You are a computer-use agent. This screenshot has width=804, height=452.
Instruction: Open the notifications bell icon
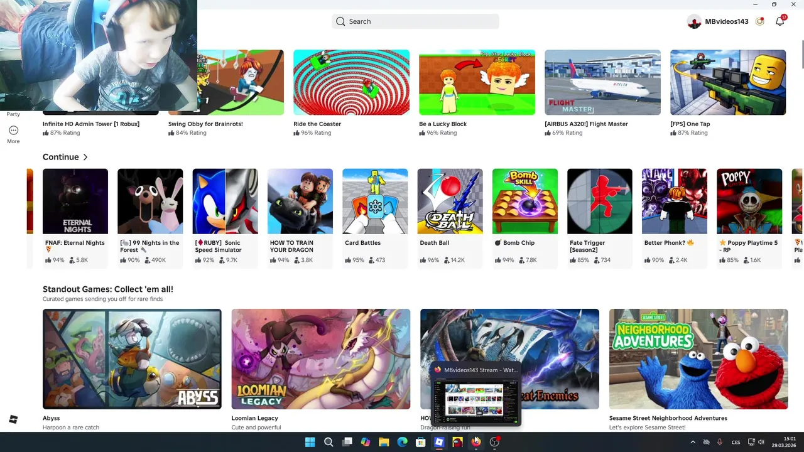click(780, 21)
